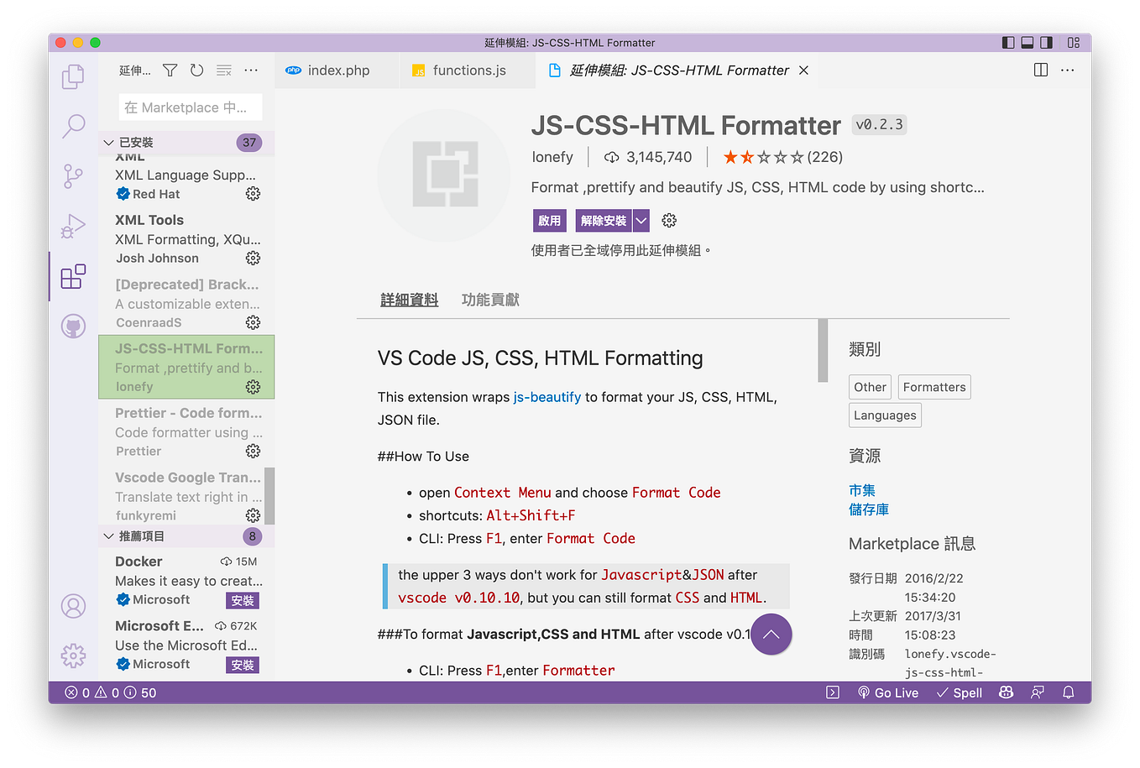This screenshot has width=1140, height=768.
Task: Open the Extensions view icon
Action: coord(73,277)
